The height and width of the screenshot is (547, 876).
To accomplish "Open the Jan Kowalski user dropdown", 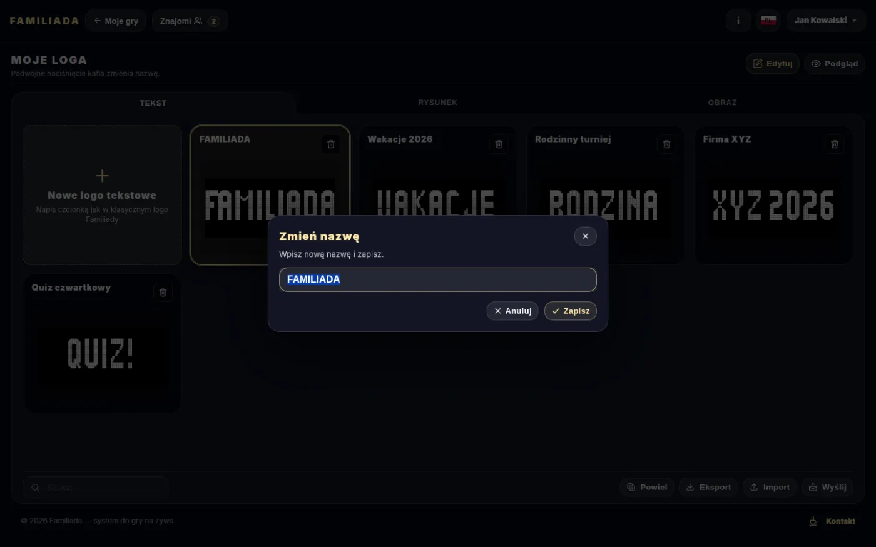I will (826, 21).
